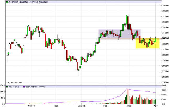Click the 50K volume axis label

(x=3, y=98)
